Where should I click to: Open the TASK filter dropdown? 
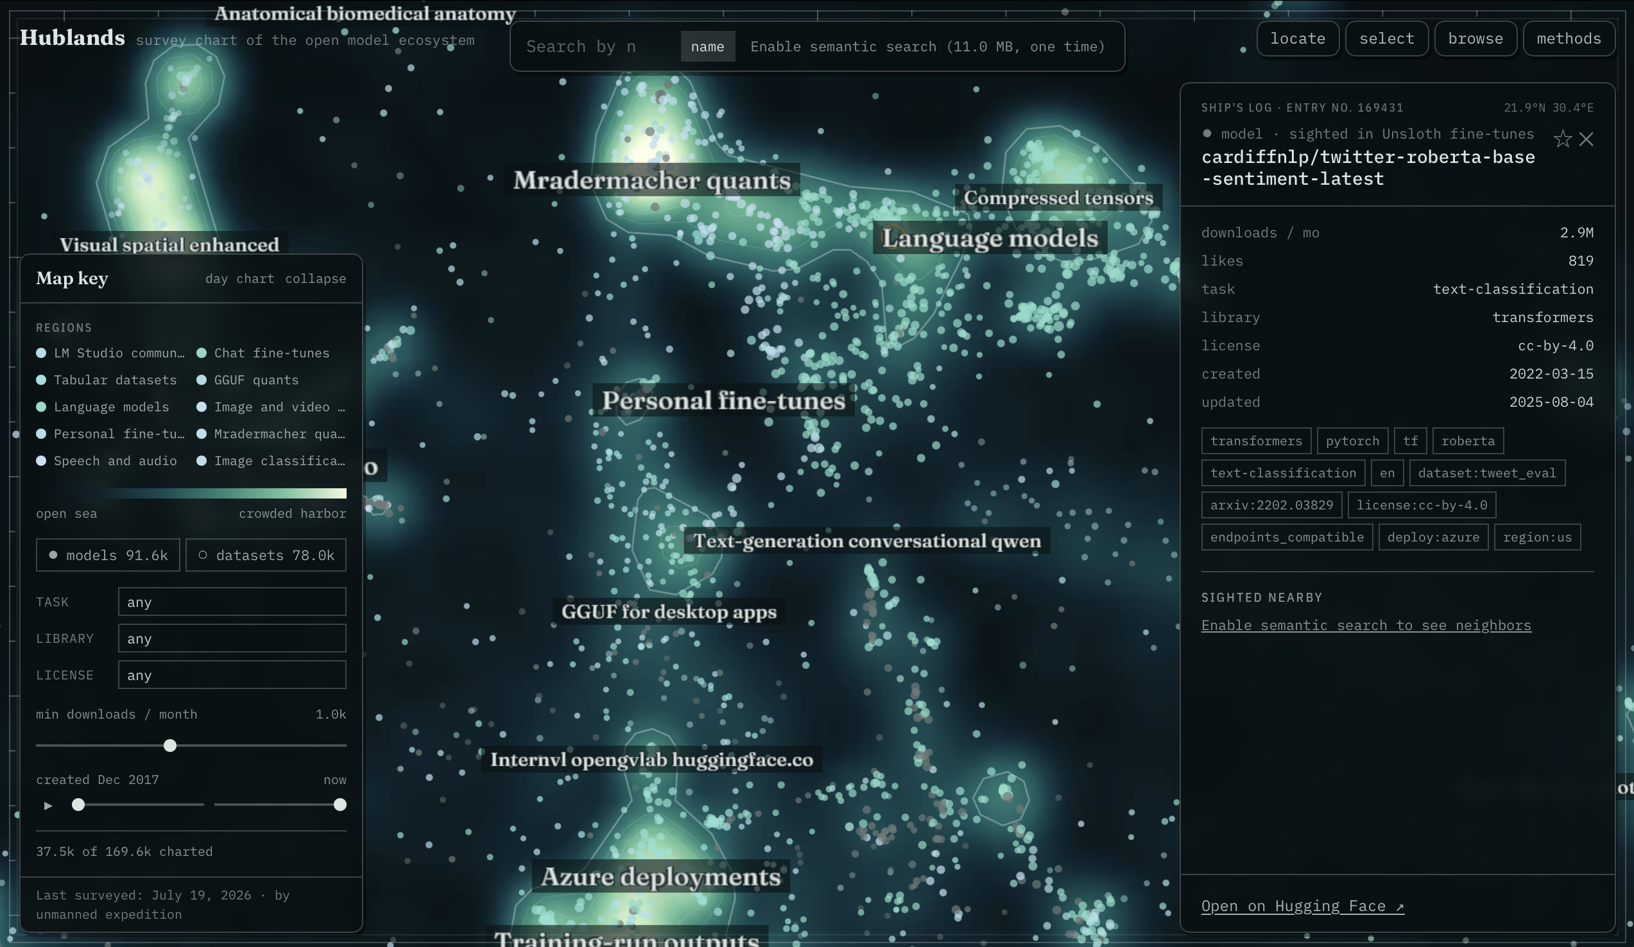pos(232,602)
